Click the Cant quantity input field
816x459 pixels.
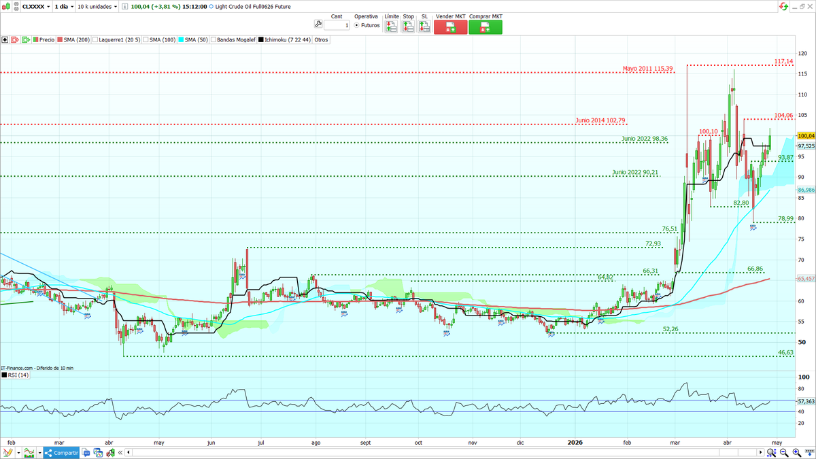click(x=337, y=25)
